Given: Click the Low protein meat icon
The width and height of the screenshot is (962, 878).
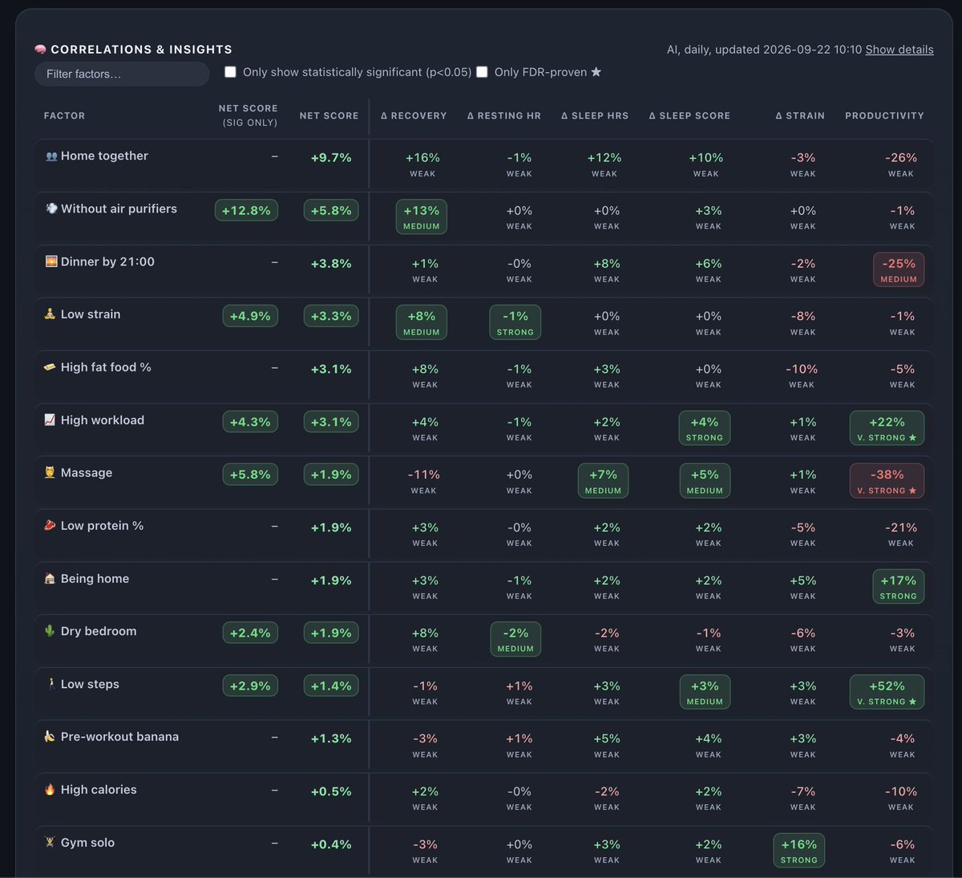Looking at the screenshot, I should pyautogui.click(x=50, y=526).
